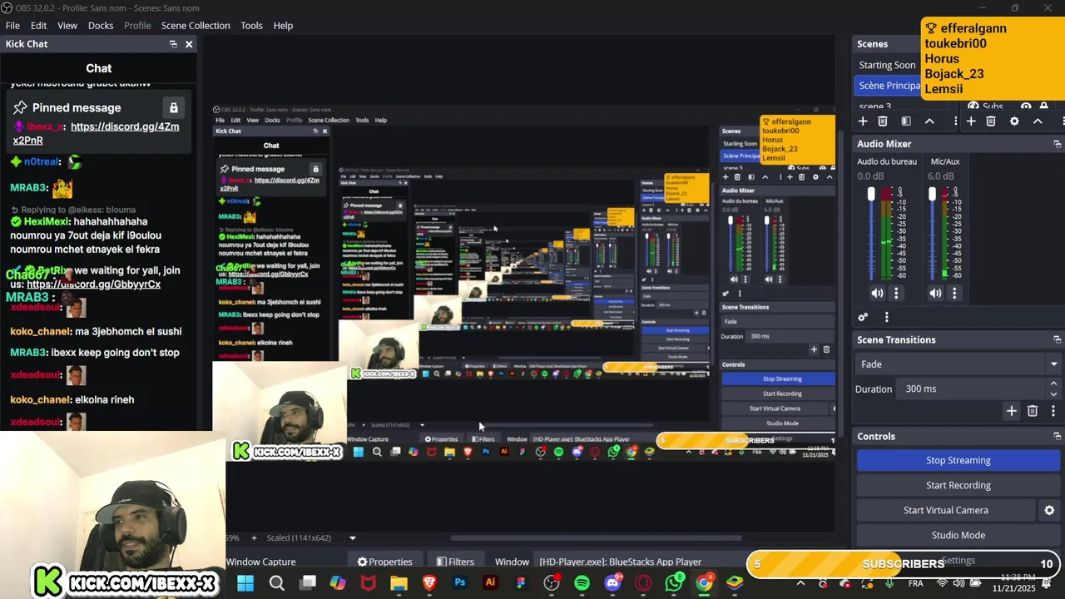
Task: Select Scène Principale scene
Action: [x=889, y=85]
